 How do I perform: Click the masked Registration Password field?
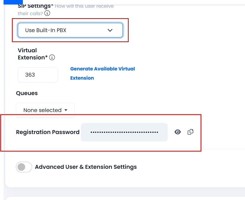click(124, 132)
